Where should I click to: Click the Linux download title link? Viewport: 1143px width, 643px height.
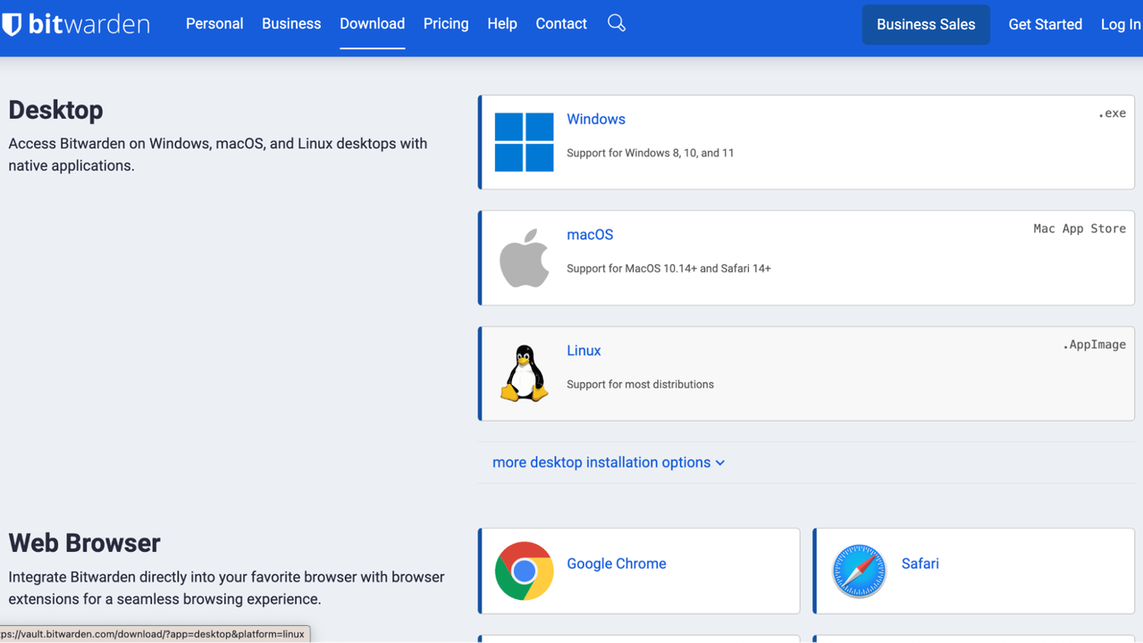click(584, 351)
